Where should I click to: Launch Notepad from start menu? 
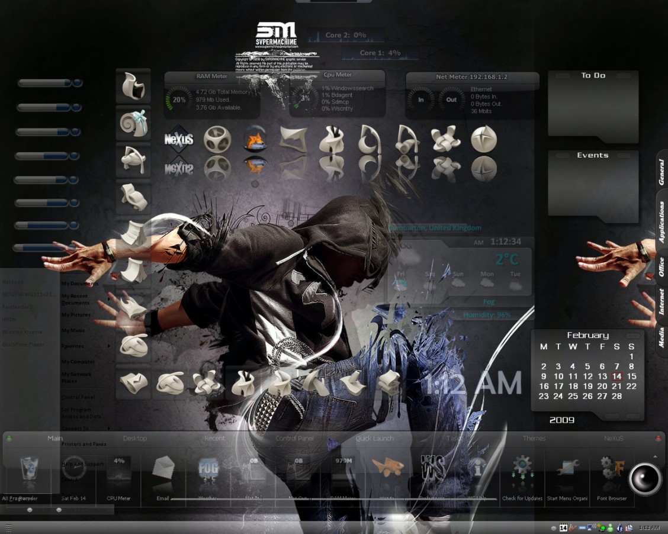[13, 282]
